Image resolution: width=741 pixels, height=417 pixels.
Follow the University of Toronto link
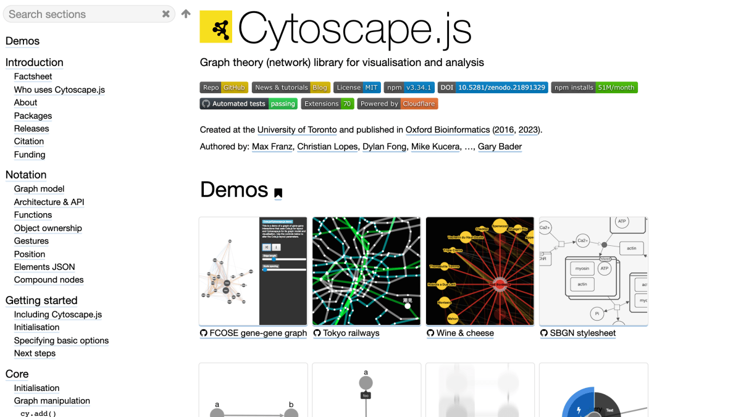(297, 130)
